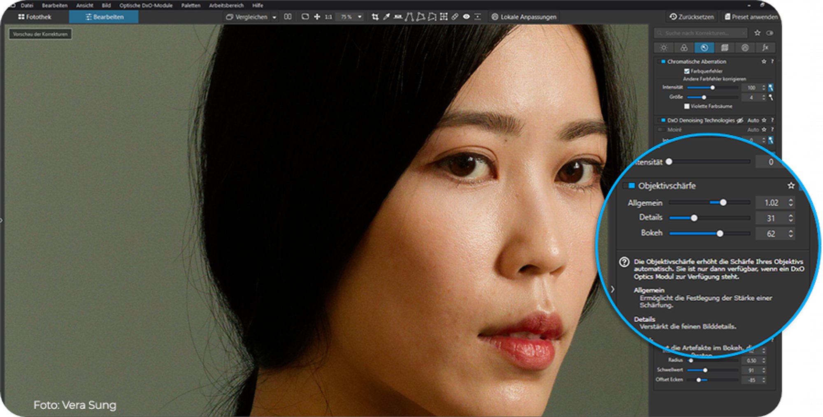Enable the Violette Farbsäume checkbox
This screenshot has height=417, width=823.
[686, 106]
